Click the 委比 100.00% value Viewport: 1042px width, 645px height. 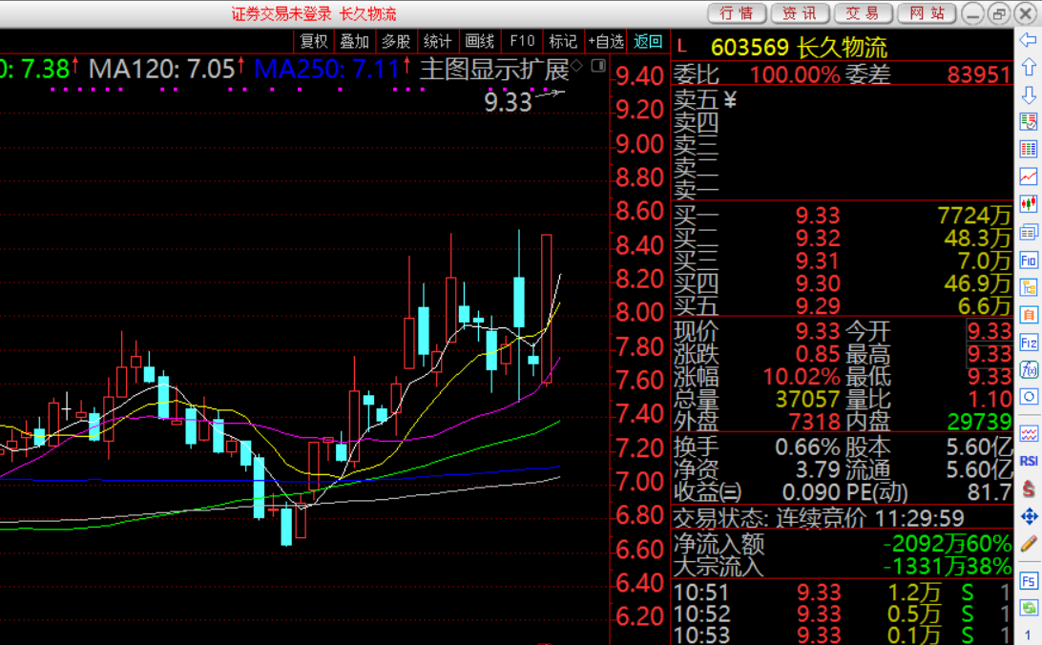(x=795, y=73)
